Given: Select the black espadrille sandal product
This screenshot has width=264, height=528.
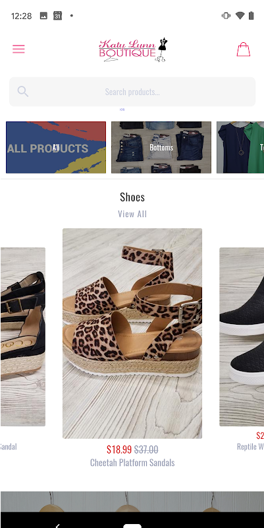Looking at the screenshot, I should click(23, 337).
